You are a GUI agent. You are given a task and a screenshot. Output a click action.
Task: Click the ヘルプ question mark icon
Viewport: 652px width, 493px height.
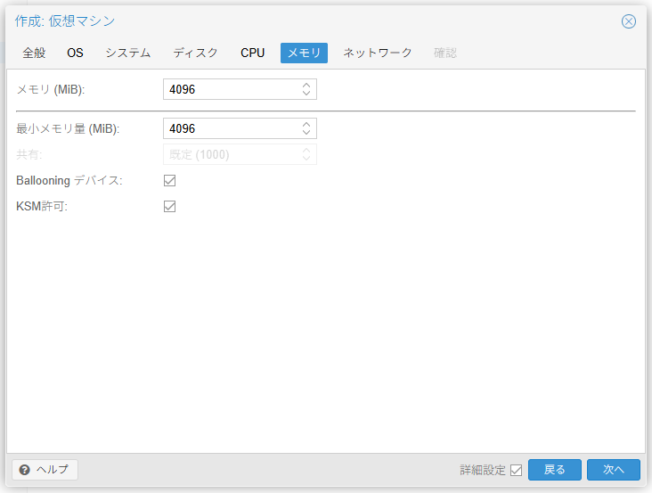[x=25, y=470]
